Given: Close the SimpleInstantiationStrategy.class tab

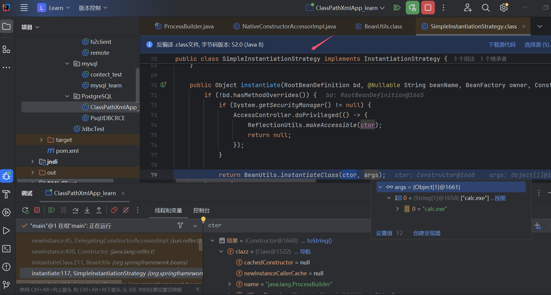Looking at the screenshot, I should (x=524, y=26).
